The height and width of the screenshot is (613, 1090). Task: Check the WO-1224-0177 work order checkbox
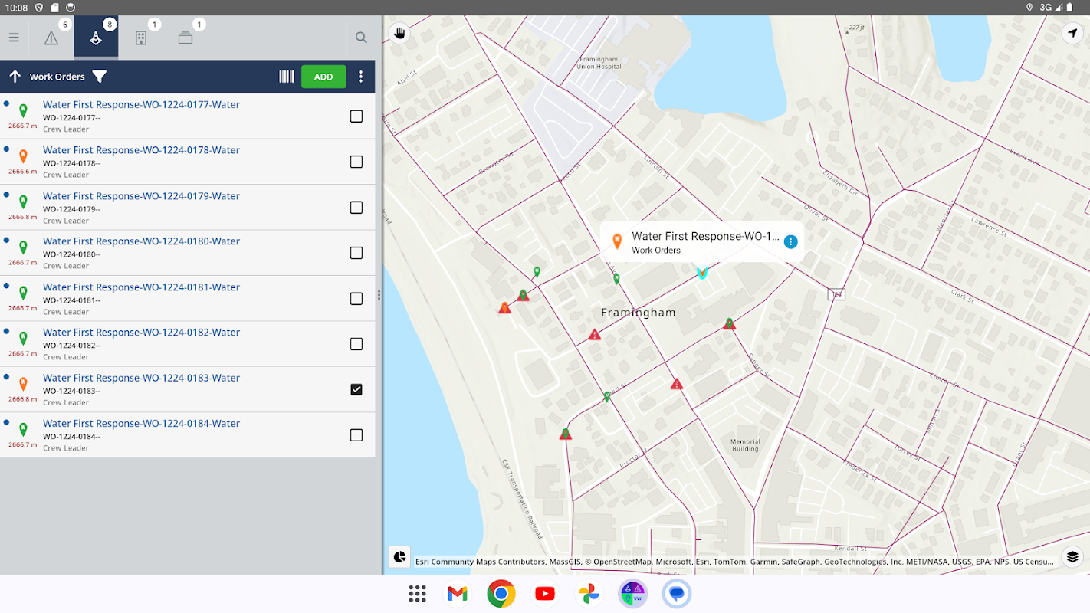pos(356,116)
